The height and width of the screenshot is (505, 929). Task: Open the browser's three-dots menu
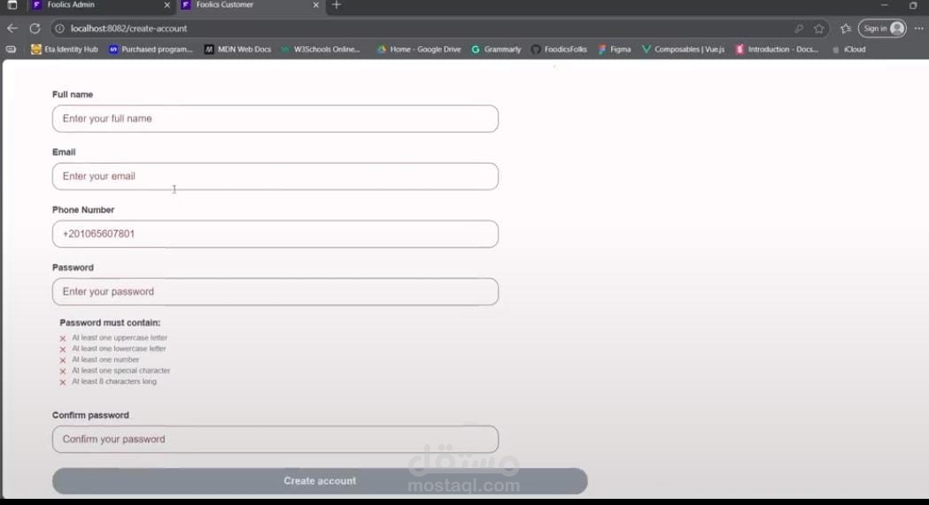(x=919, y=28)
